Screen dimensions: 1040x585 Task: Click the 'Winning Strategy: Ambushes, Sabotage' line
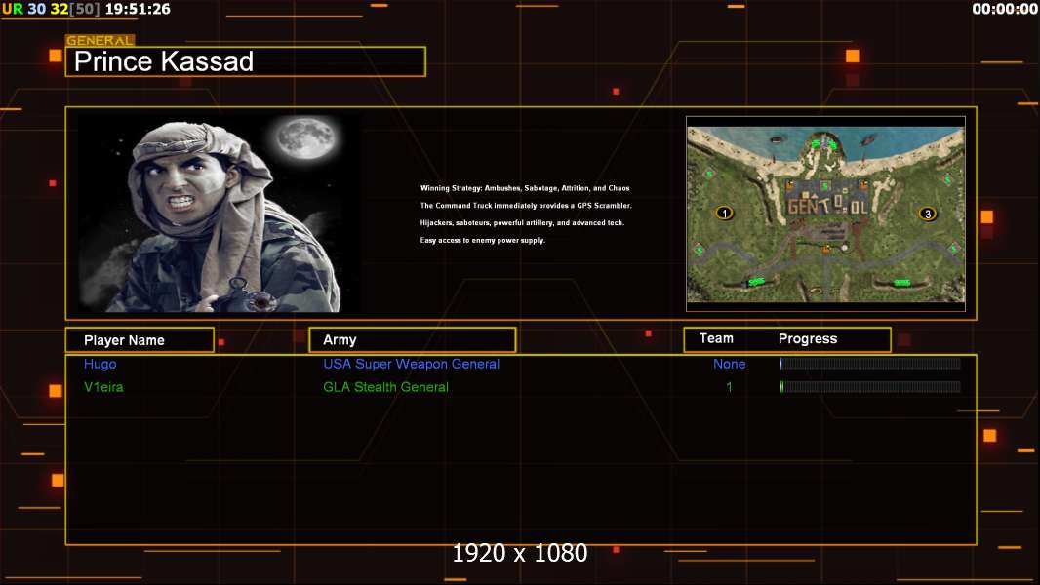[525, 188]
